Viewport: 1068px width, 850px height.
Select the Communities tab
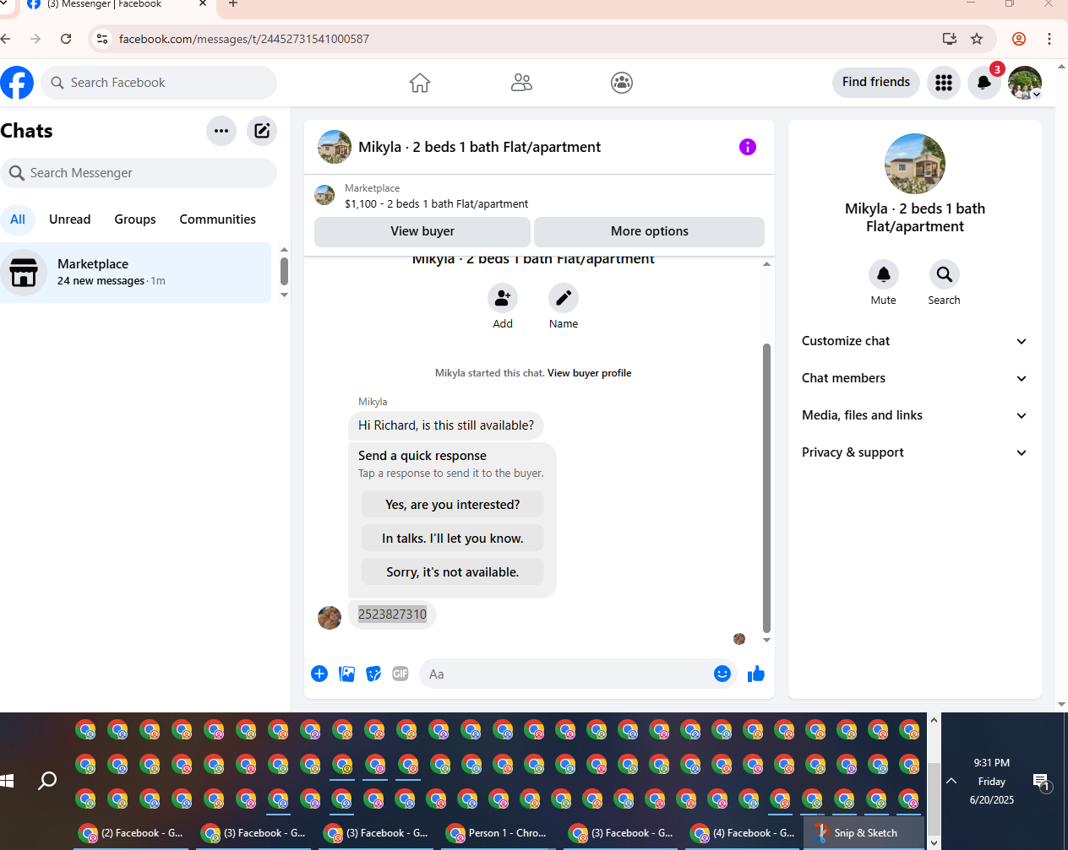click(x=217, y=219)
